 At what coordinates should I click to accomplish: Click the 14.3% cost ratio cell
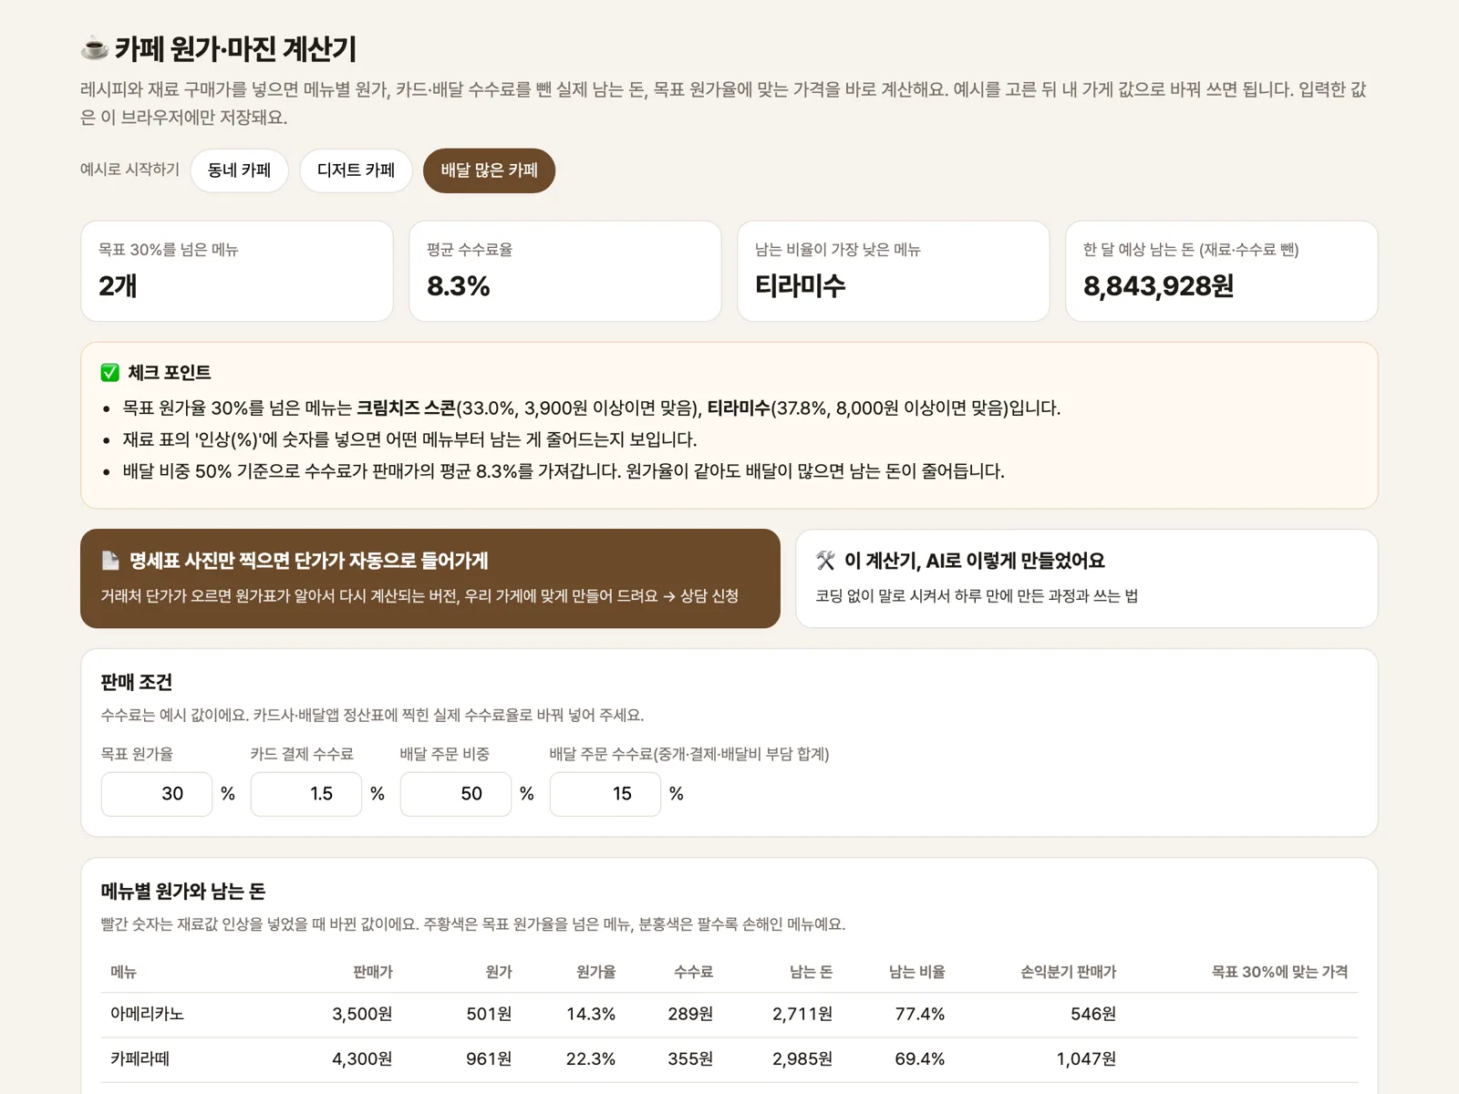click(591, 1014)
